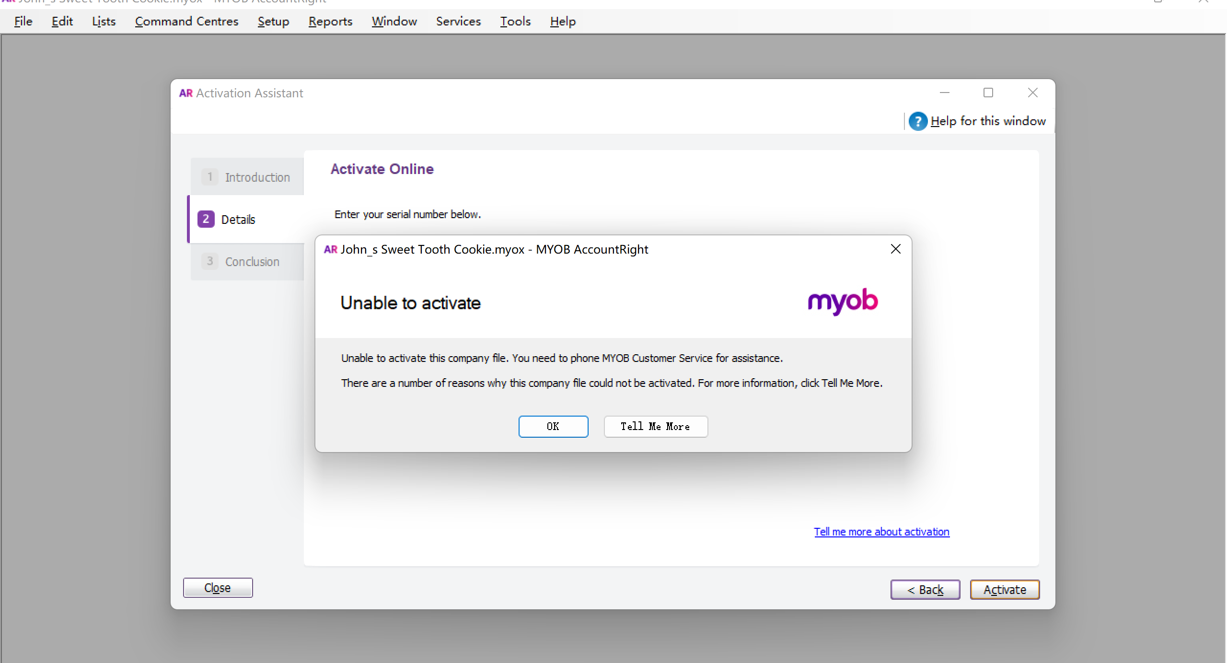Open the File menu
1227x663 pixels.
(23, 22)
